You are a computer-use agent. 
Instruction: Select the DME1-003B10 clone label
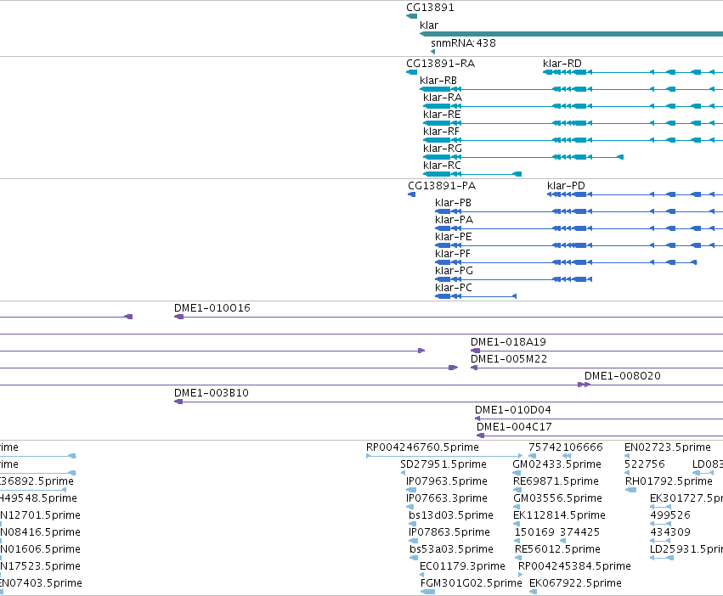click(212, 393)
